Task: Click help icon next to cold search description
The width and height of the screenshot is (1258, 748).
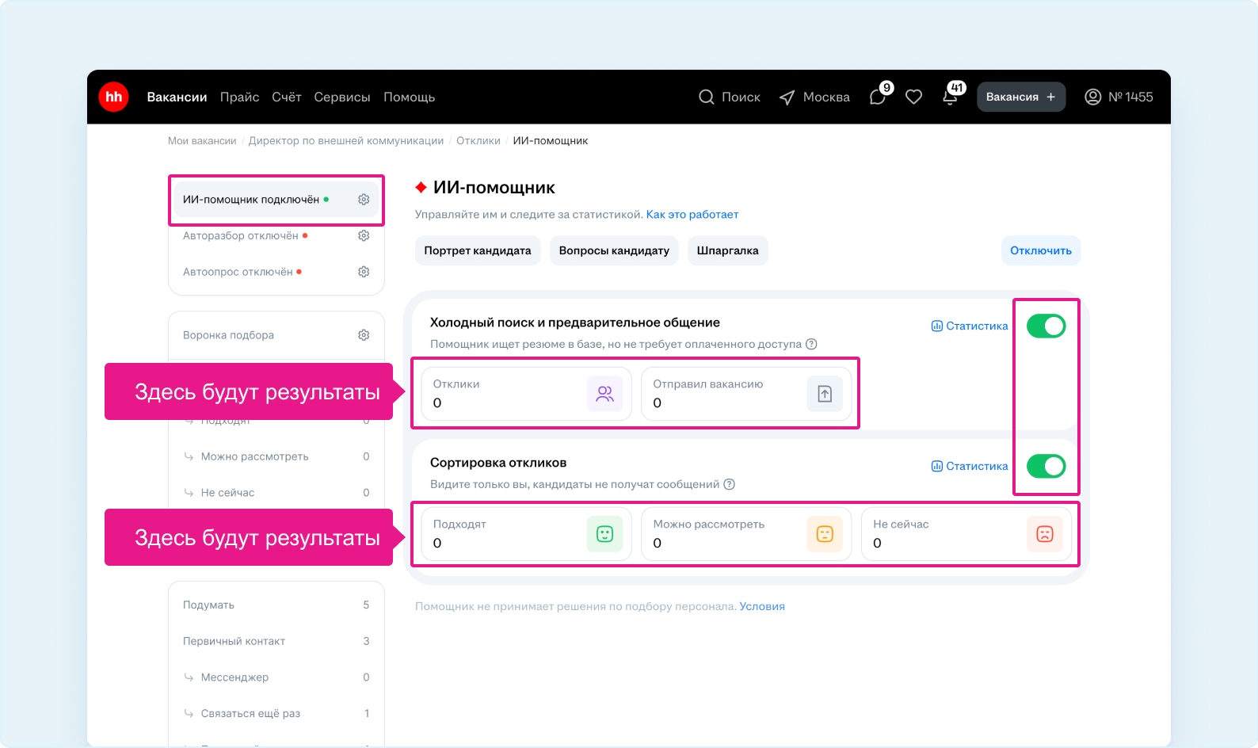Action: [811, 344]
